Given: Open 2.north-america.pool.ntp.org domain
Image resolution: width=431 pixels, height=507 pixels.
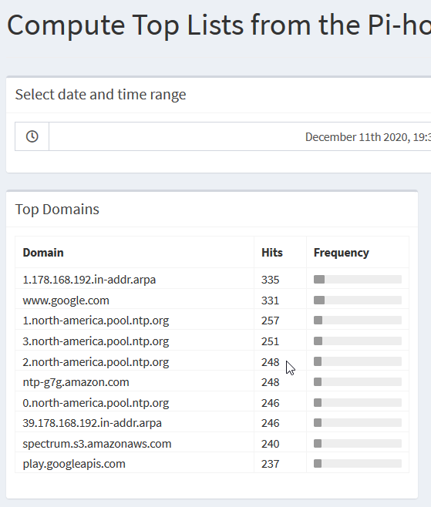Looking at the screenshot, I should coord(96,362).
